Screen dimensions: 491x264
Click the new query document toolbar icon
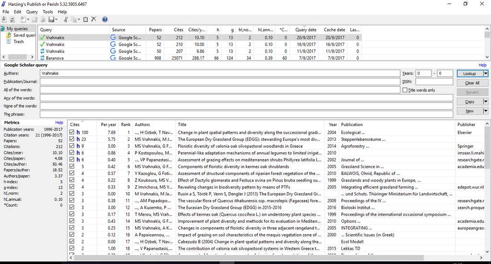23,19
